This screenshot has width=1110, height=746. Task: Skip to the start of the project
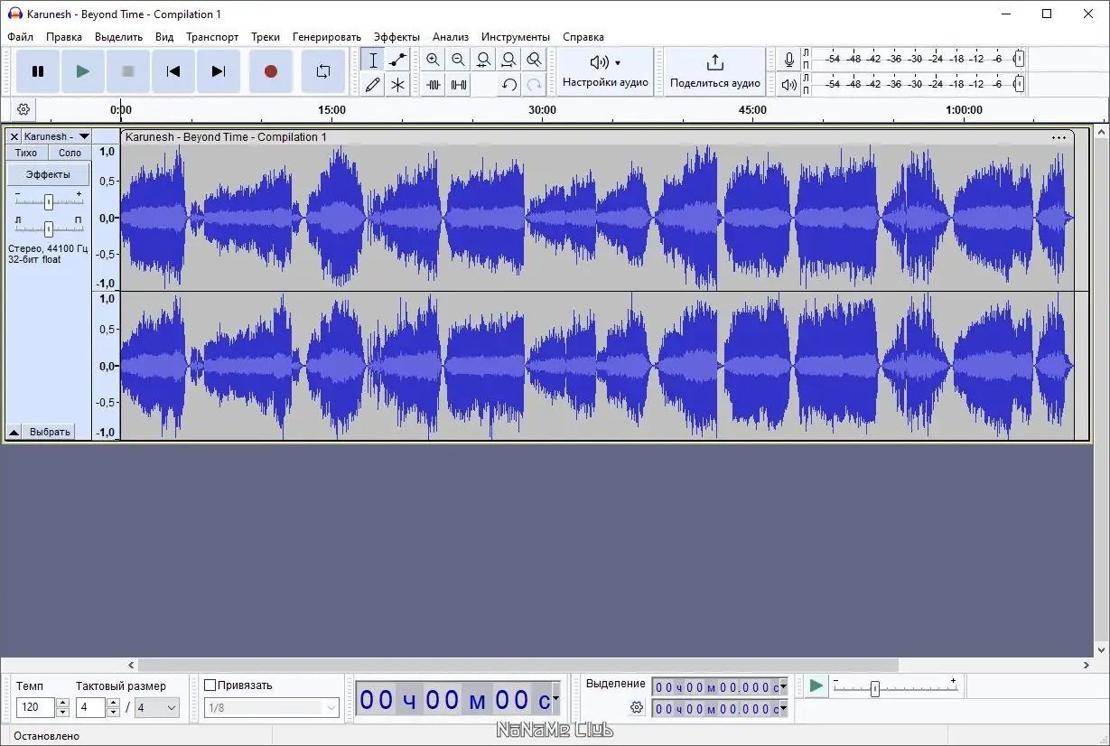pyautogui.click(x=173, y=71)
